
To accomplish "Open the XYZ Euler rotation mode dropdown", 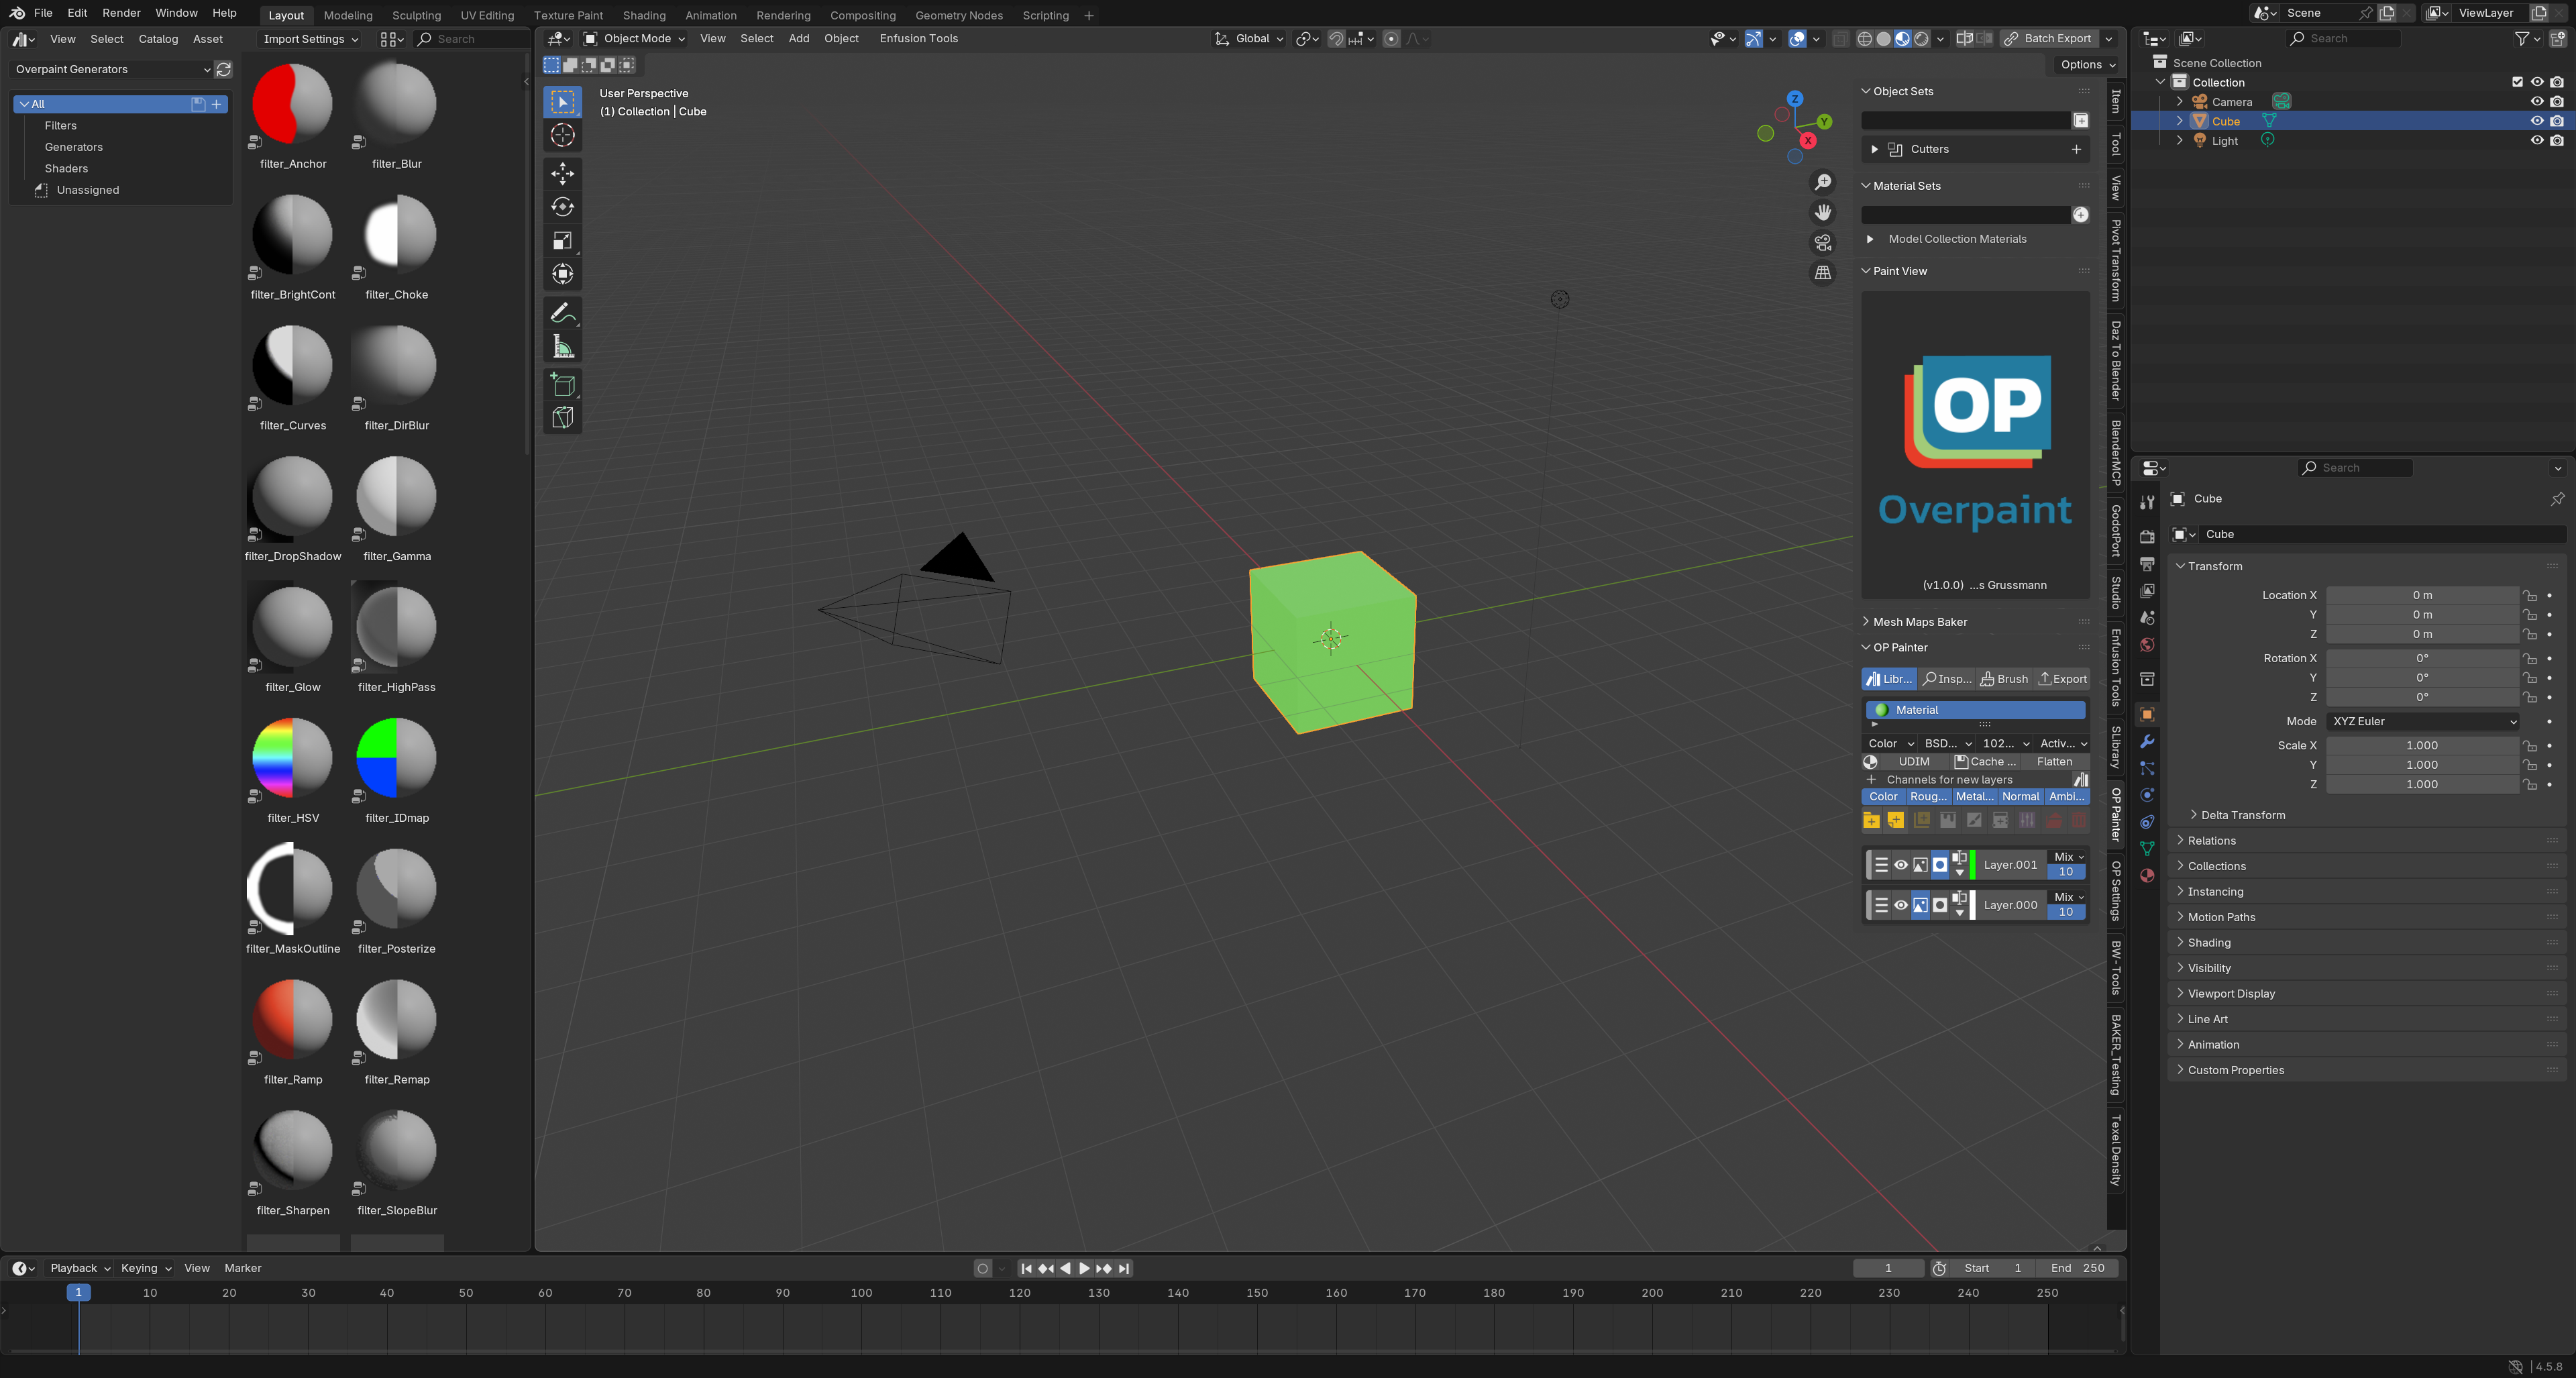I will click(x=2422, y=721).
